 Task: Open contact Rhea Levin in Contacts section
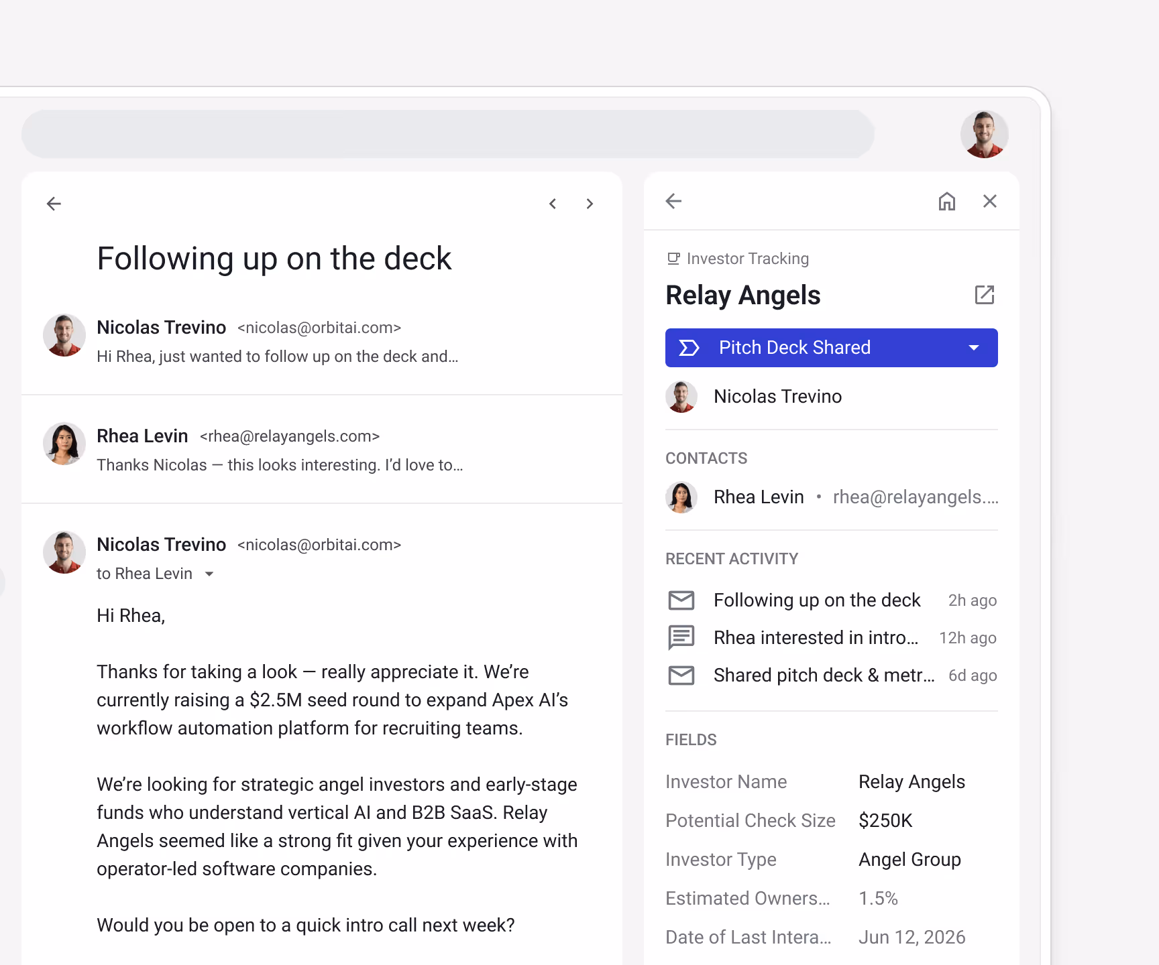pyautogui.click(x=759, y=497)
